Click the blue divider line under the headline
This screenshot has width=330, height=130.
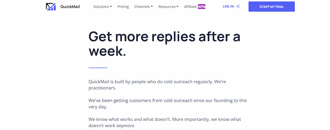(98, 68)
